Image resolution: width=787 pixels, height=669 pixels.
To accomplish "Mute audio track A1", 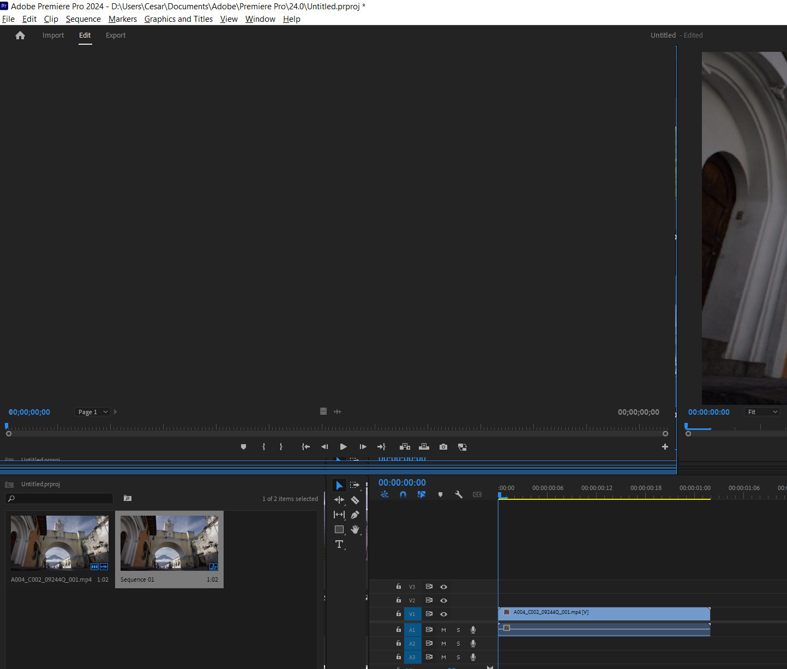I will tap(443, 629).
